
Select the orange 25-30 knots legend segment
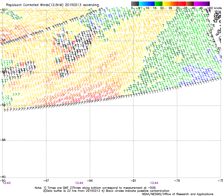point(174,4)
